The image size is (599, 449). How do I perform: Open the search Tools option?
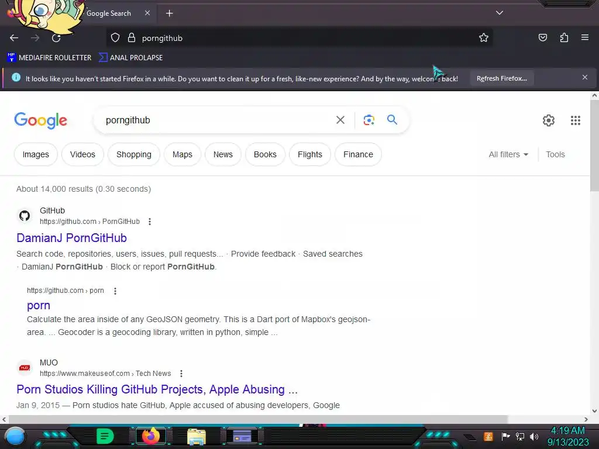coord(555,154)
